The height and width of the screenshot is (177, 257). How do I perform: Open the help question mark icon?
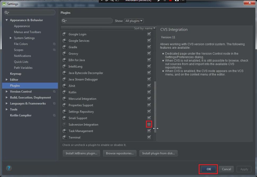point(9,168)
